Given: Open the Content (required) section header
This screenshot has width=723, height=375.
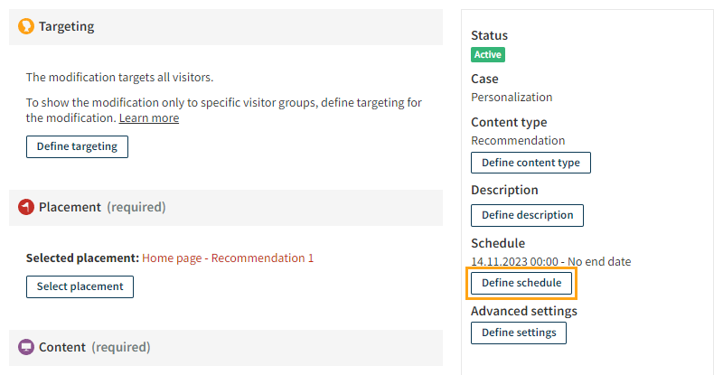Looking at the screenshot, I should tap(226, 347).
